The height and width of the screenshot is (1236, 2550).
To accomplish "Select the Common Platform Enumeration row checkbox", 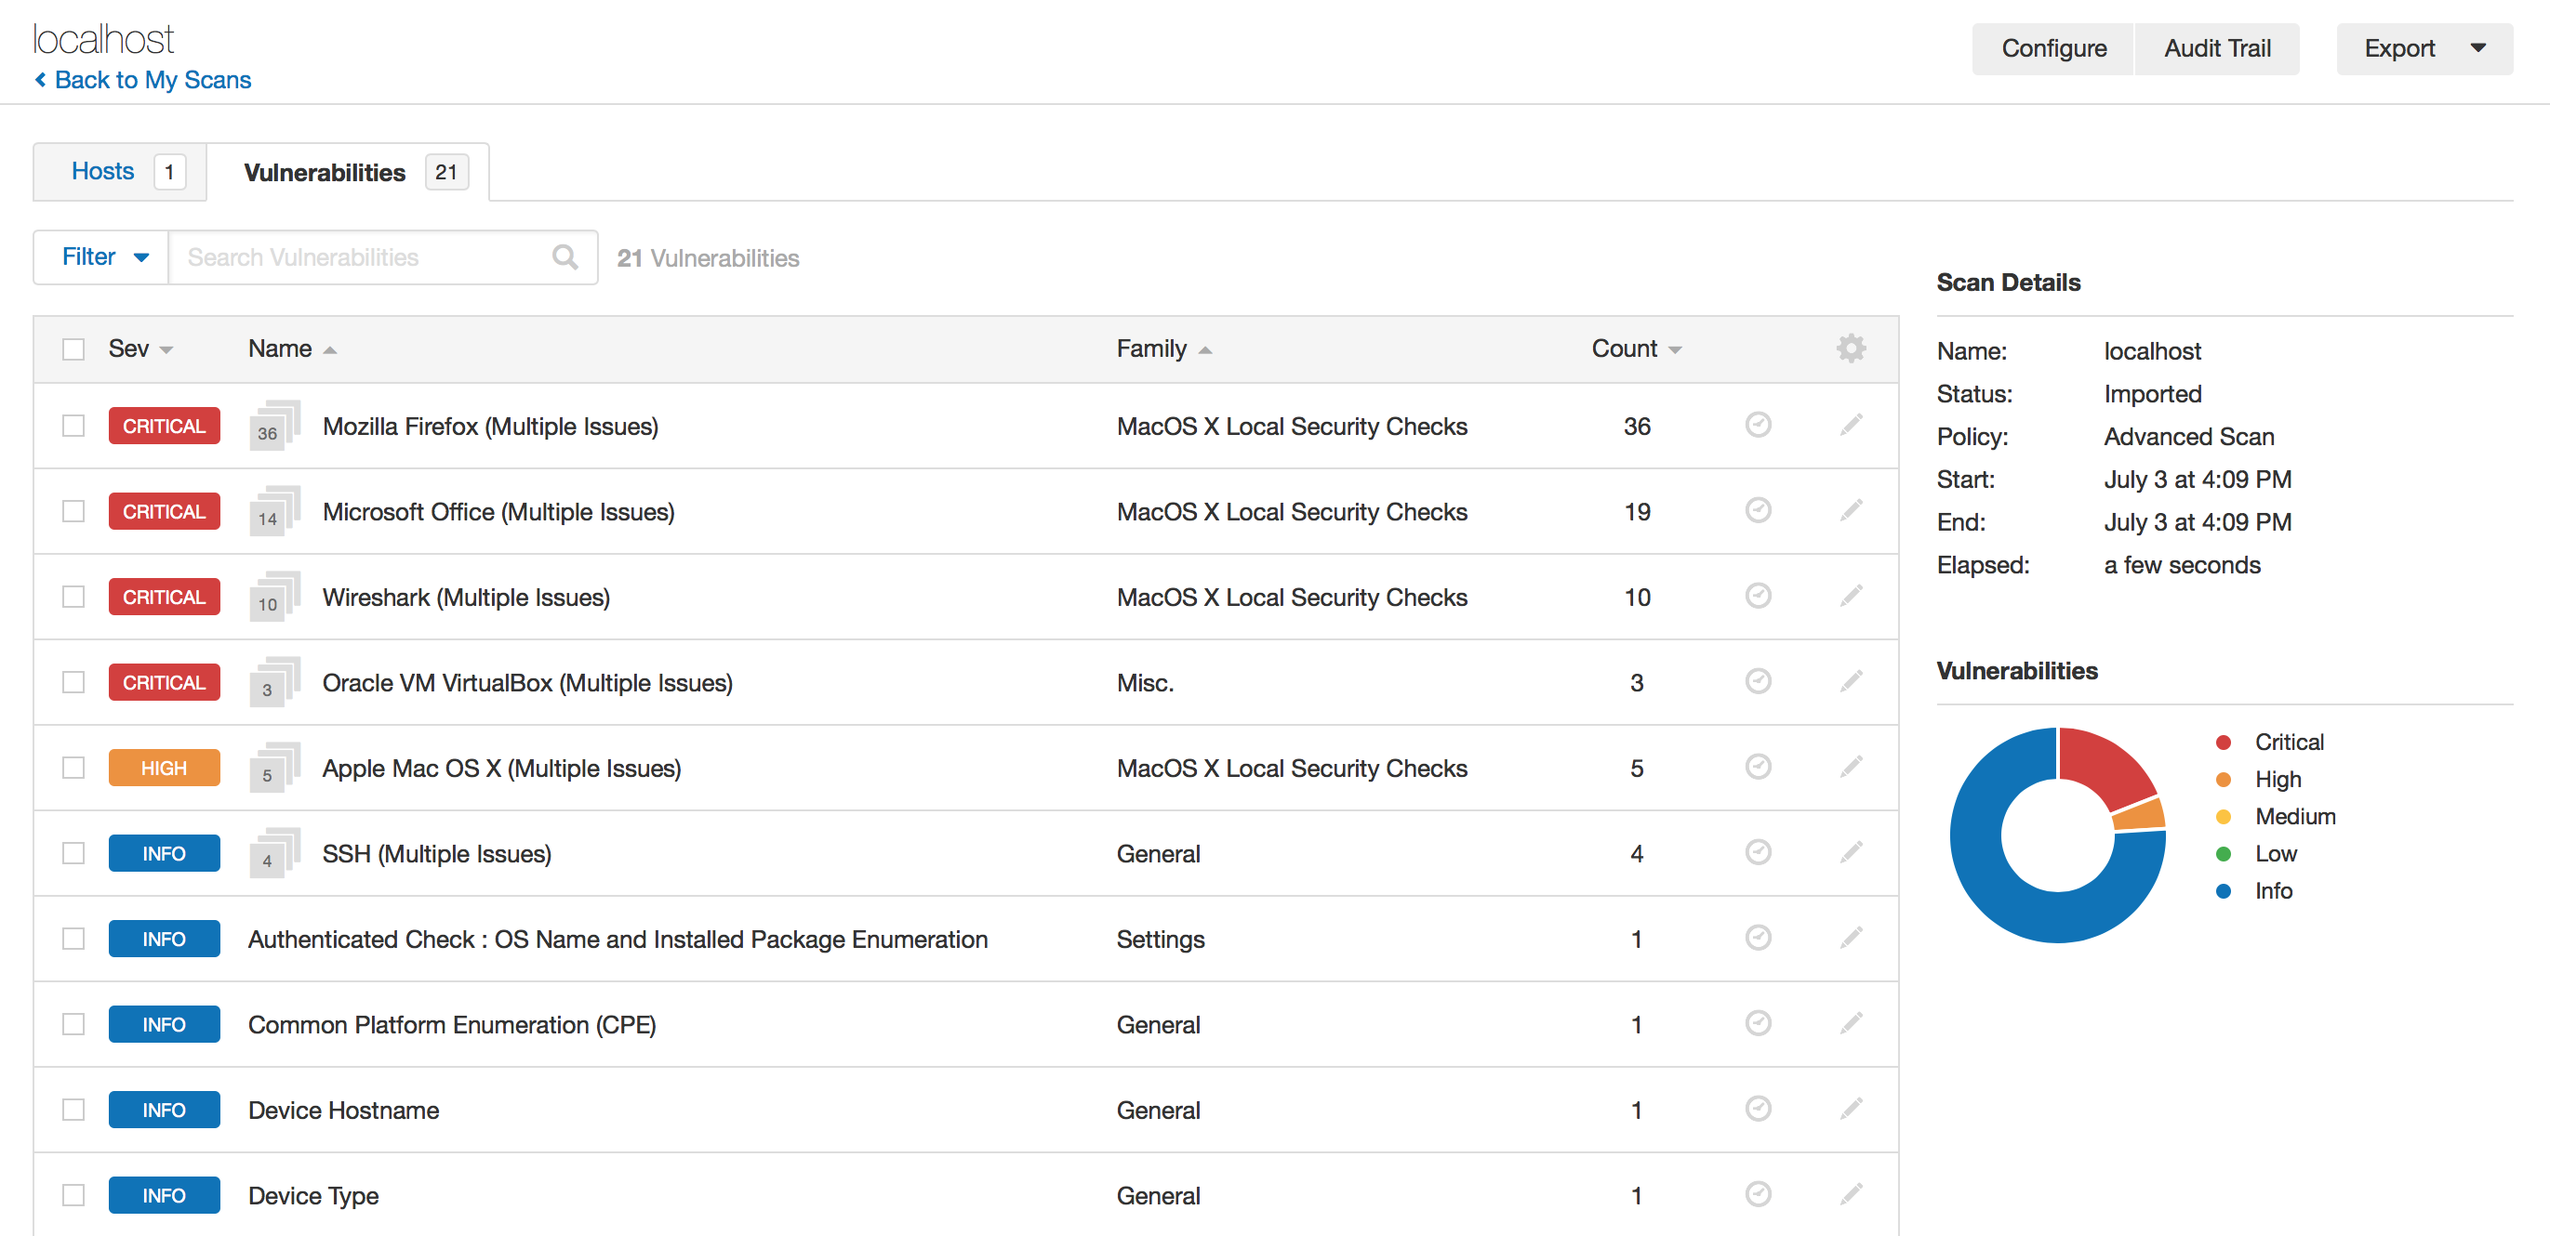I will pos(73,1024).
